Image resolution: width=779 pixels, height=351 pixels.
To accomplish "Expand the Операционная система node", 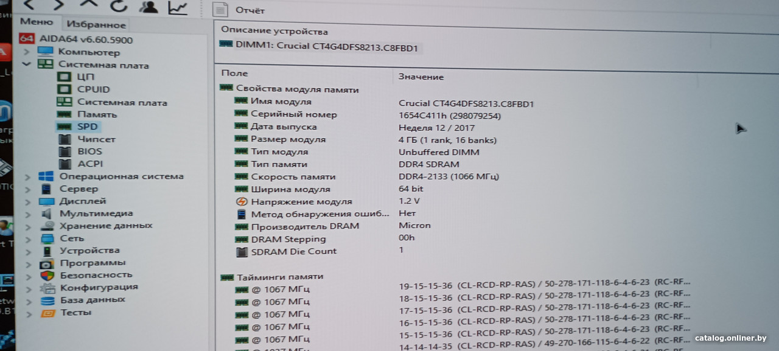I will point(27,177).
